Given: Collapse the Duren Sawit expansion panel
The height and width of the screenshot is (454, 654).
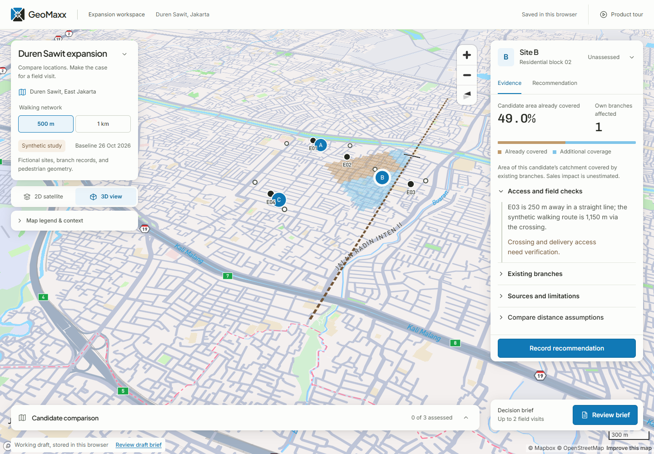Looking at the screenshot, I should [124, 54].
